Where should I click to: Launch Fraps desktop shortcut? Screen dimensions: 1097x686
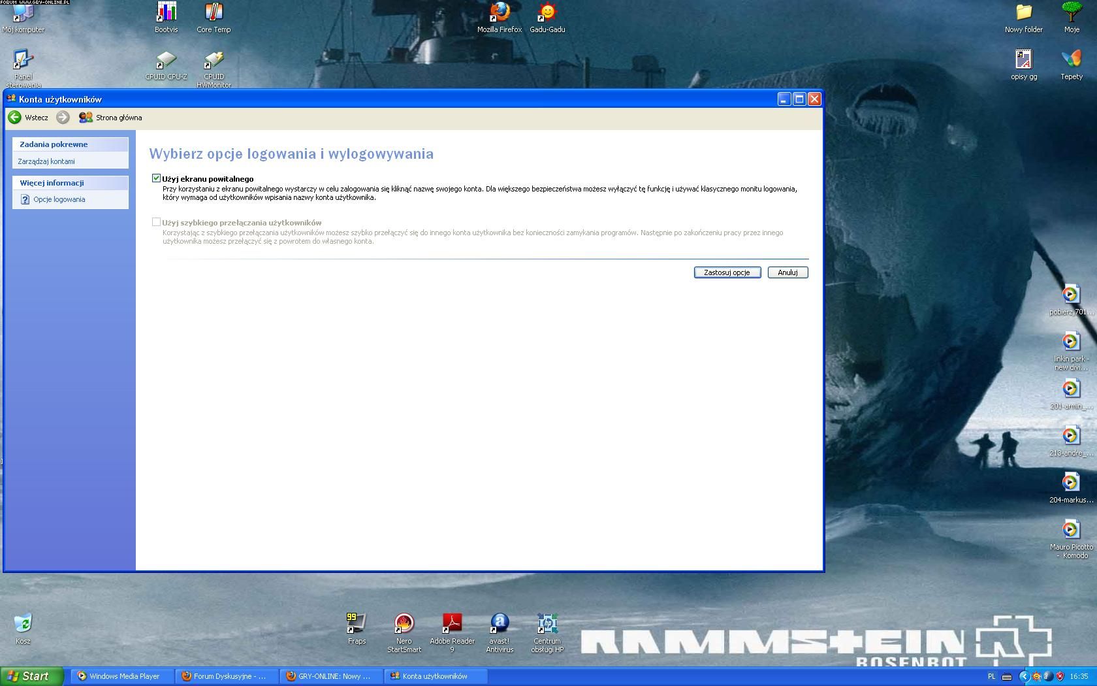tap(357, 624)
